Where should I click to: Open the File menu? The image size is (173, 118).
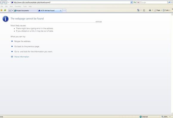(2, 6)
